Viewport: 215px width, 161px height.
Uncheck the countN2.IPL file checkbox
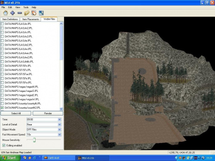pyautogui.click(x=2, y=108)
